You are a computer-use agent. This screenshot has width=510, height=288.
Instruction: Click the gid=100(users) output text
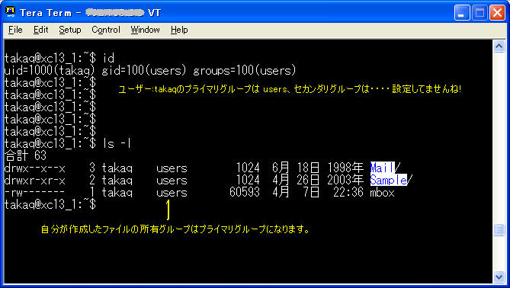pyautogui.click(x=144, y=70)
